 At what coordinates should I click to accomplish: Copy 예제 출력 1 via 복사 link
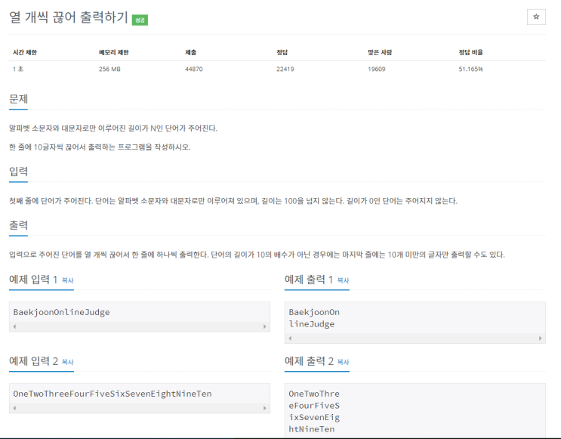343,280
